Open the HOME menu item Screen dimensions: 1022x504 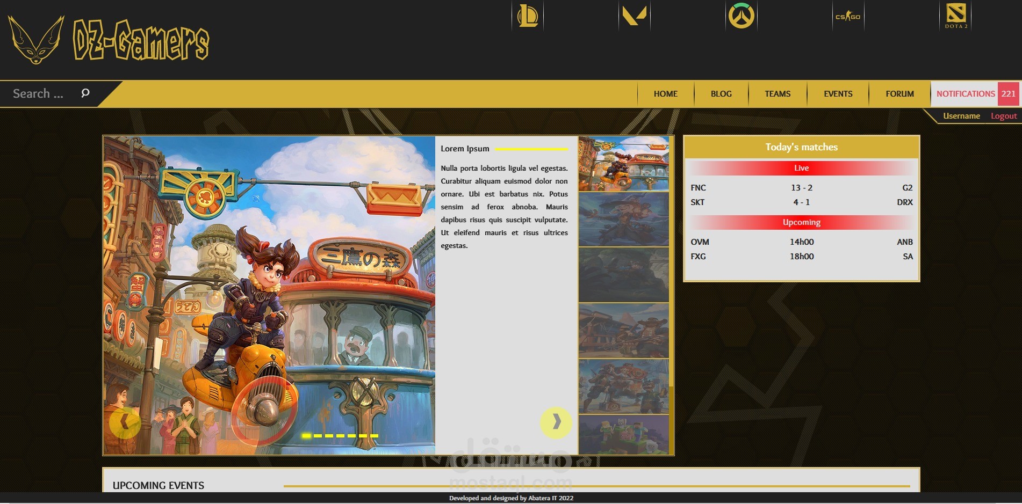point(665,94)
